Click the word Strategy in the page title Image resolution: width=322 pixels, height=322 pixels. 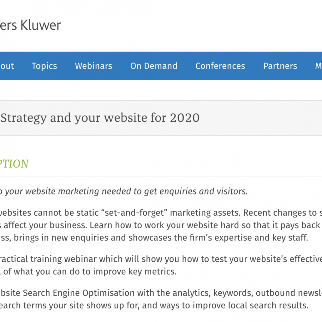tap(24, 118)
